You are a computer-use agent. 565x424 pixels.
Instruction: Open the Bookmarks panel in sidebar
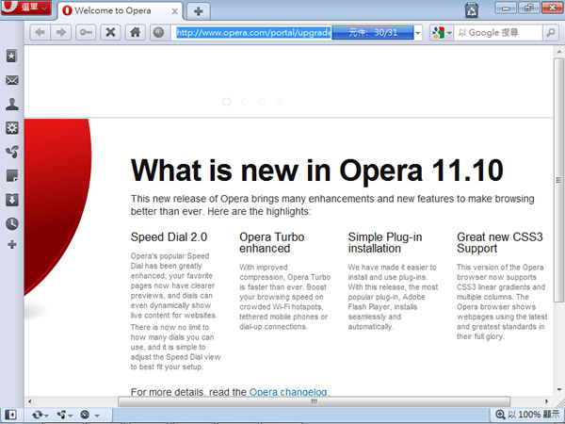pos(11,57)
